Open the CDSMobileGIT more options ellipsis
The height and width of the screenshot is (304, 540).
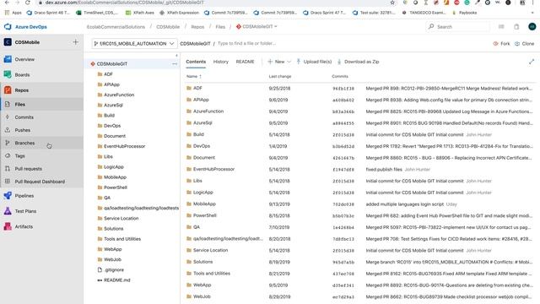175,64
